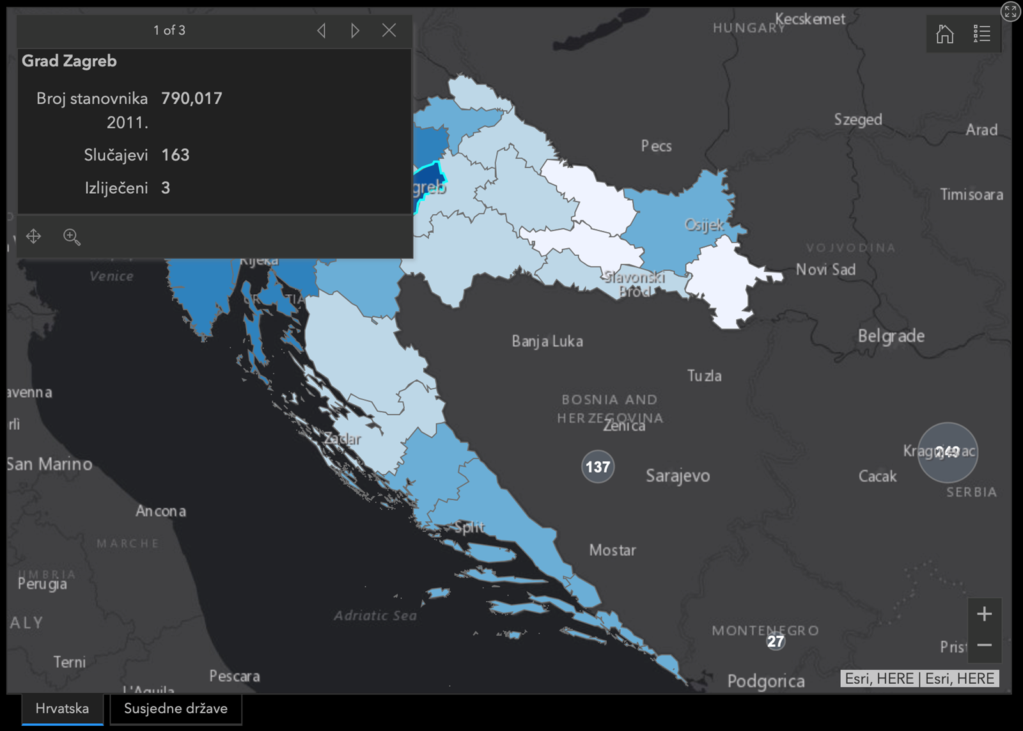Click the Podgorica map label
This screenshot has height=731, width=1023.
pyautogui.click(x=766, y=682)
